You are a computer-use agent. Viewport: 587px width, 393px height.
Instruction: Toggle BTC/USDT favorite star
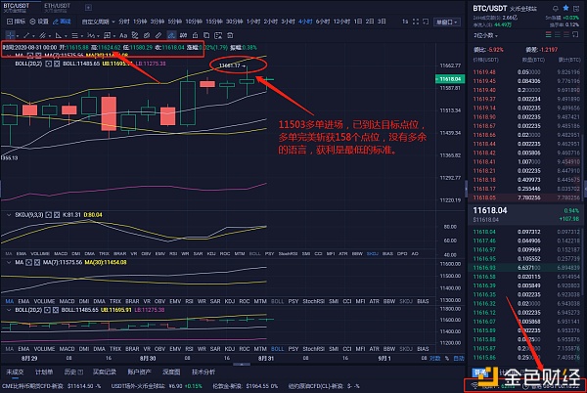(566, 8)
